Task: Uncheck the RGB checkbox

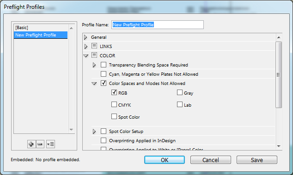Action: point(114,92)
